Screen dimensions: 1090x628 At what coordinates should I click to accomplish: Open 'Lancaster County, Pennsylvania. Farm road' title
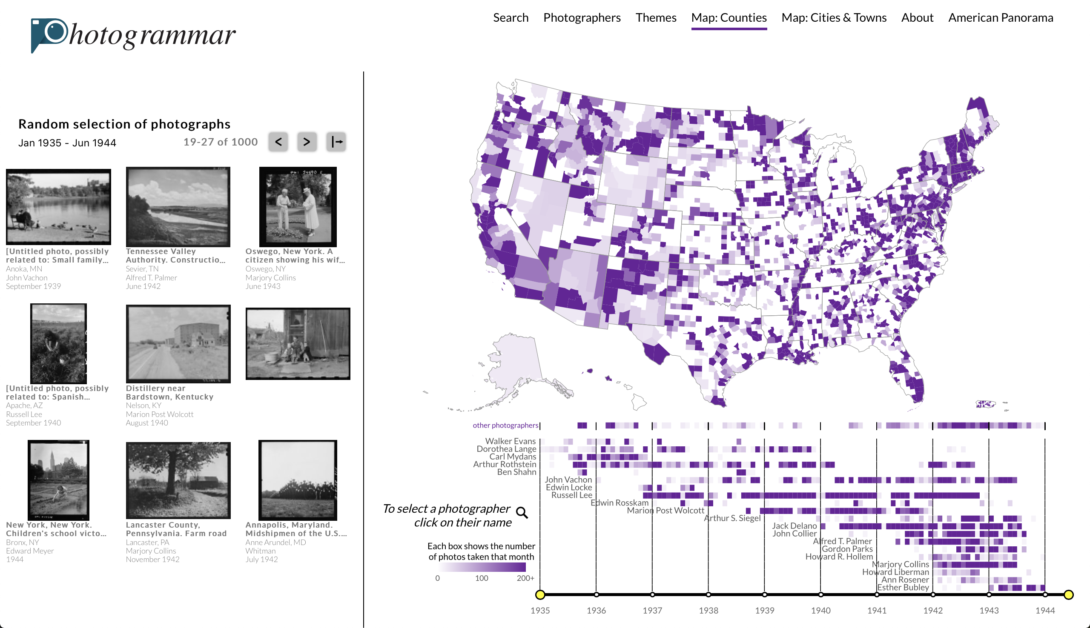click(x=176, y=529)
